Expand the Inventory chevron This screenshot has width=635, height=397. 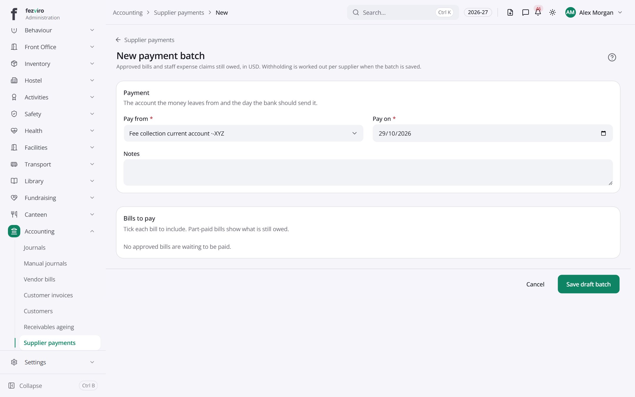pos(92,64)
